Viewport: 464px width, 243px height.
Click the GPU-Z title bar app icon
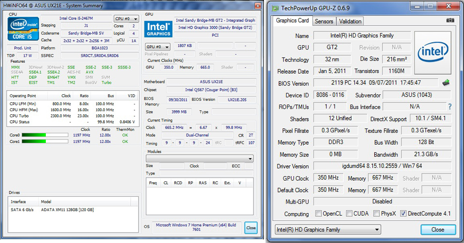tap(275, 8)
